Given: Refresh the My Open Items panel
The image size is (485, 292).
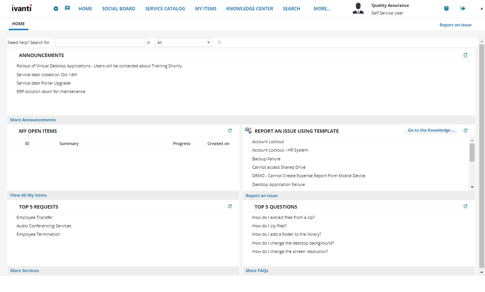Looking at the screenshot, I should [x=230, y=130].
